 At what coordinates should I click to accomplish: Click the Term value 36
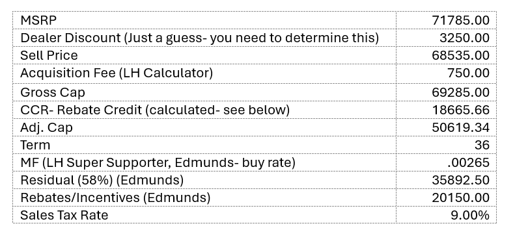482,145
